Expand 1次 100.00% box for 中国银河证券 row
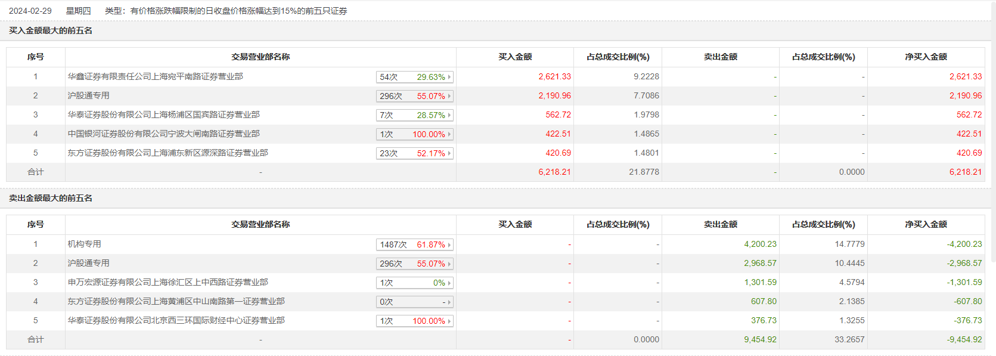 click(x=415, y=134)
